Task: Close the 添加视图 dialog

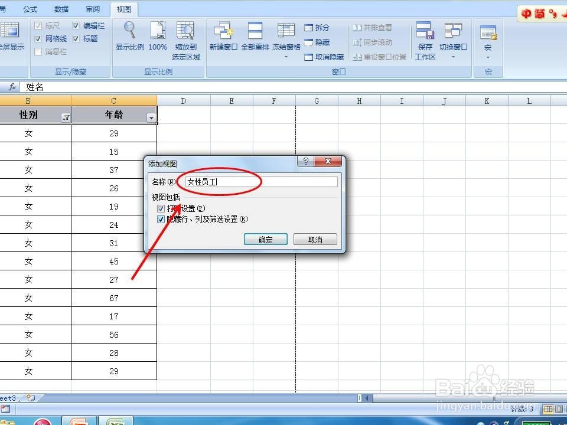Action: coord(328,161)
